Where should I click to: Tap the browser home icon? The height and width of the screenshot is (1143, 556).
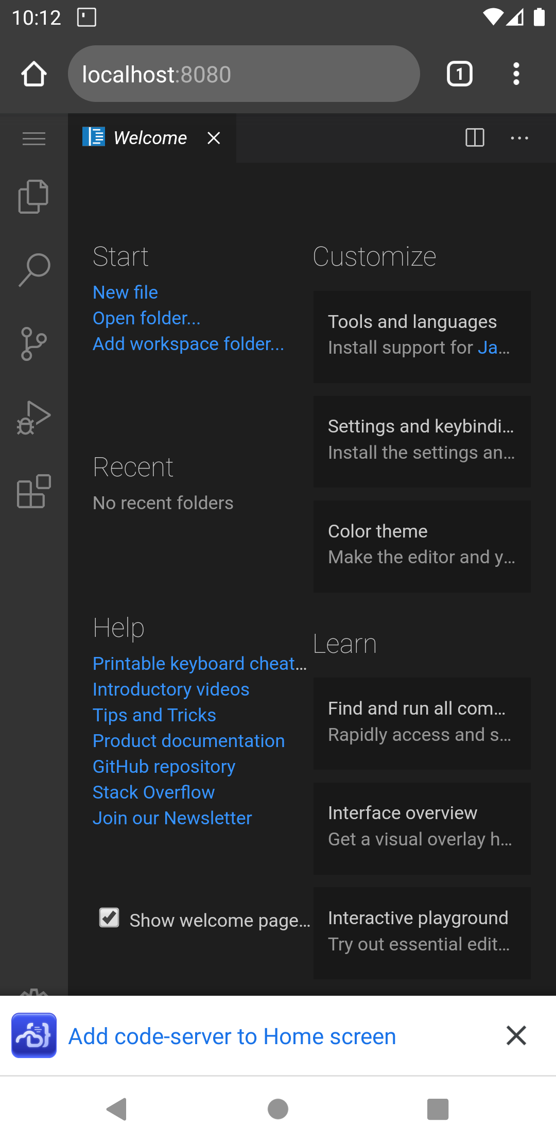point(34,74)
